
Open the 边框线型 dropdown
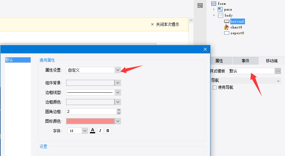[118, 92]
